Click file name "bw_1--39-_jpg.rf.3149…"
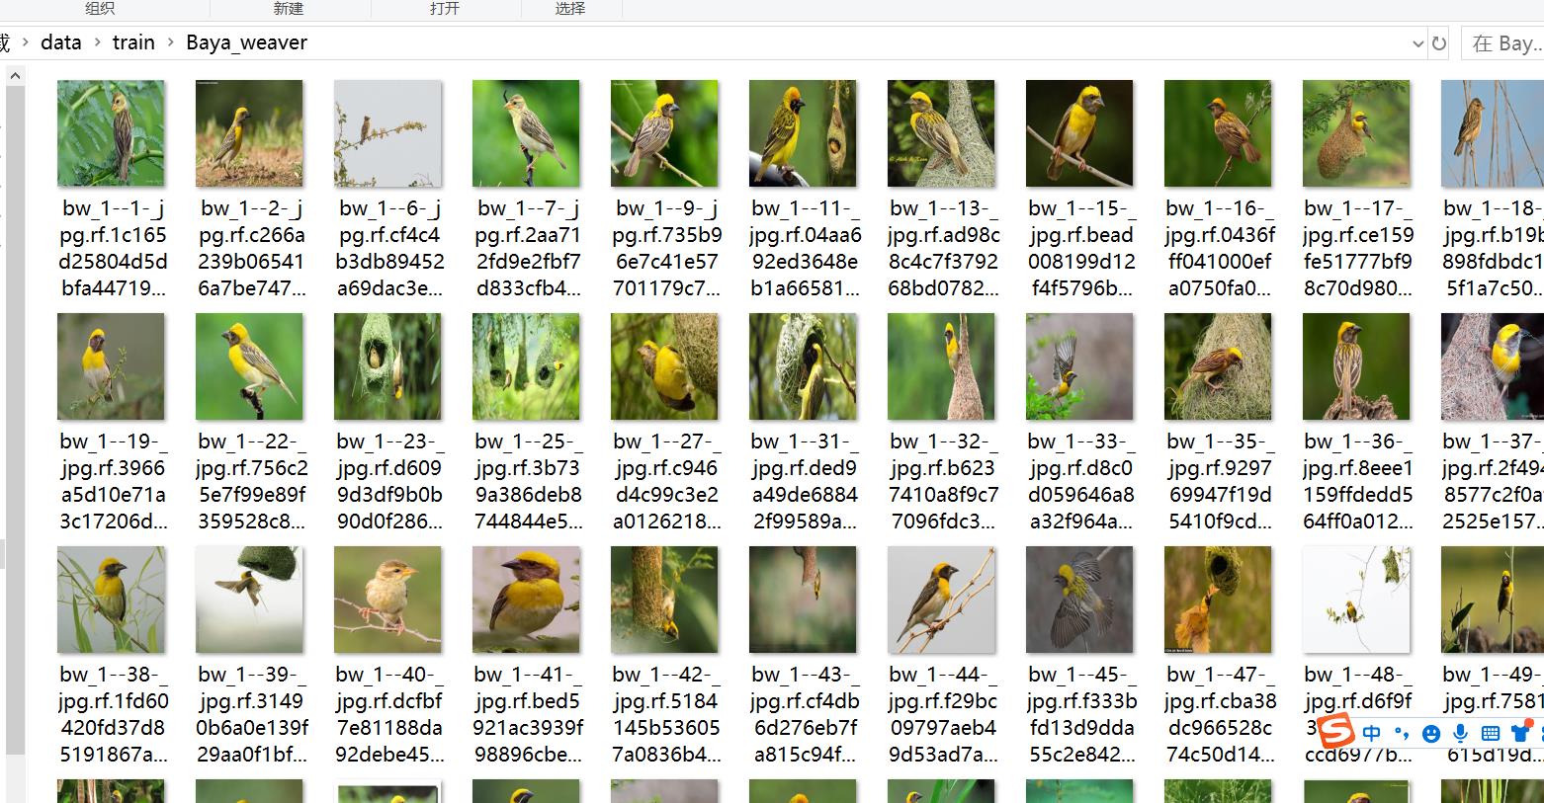The image size is (1544, 803). (x=251, y=714)
